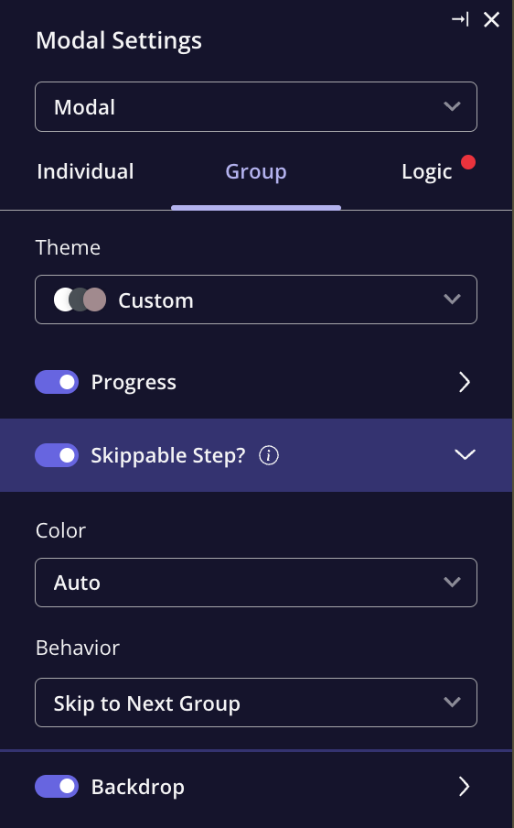This screenshot has width=514, height=828.
Task: Open the Modal type dropdown
Action: click(x=256, y=106)
